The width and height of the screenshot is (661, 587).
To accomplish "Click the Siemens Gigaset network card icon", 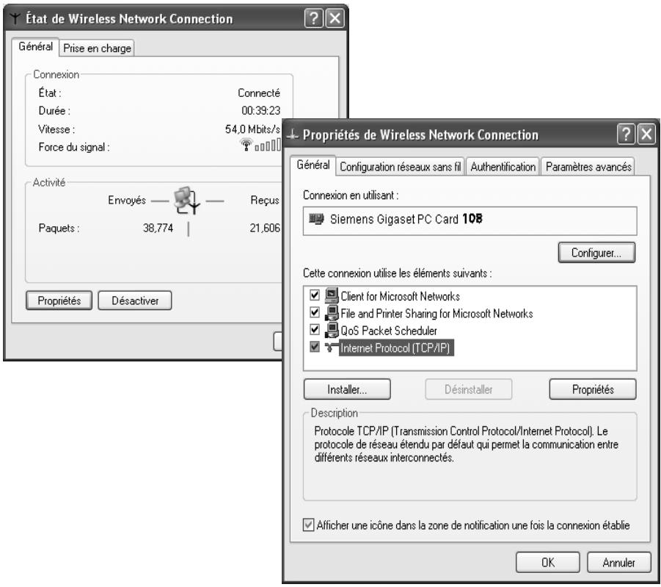I will (316, 219).
